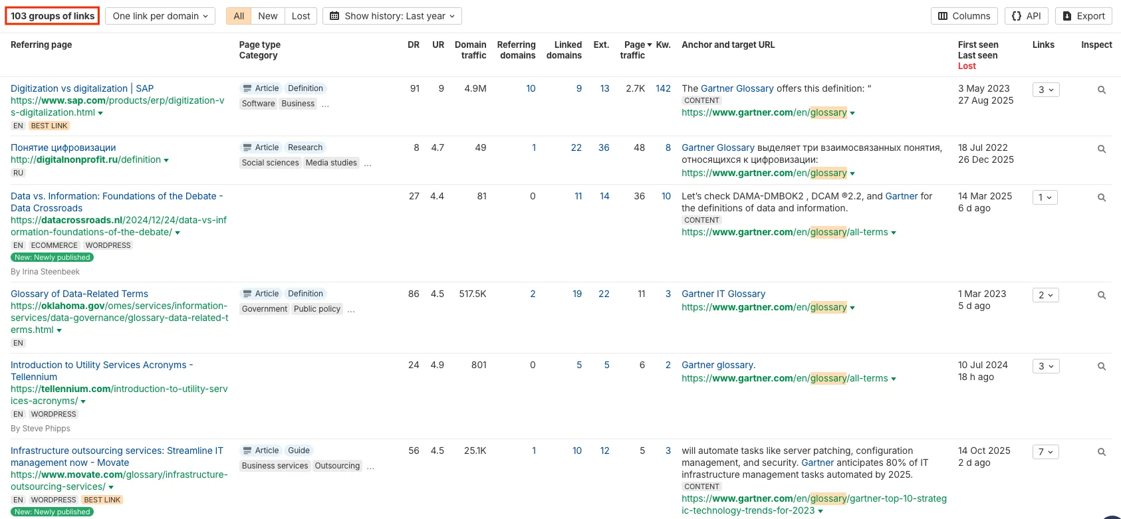Inspect the Data Crossroads backlink row

[x=1101, y=197]
